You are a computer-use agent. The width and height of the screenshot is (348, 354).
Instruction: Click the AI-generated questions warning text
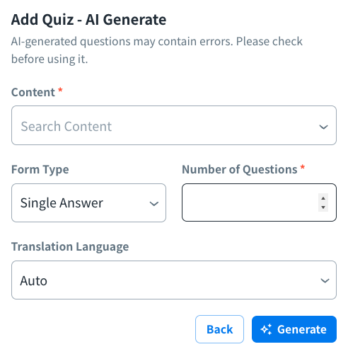(x=157, y=50)
